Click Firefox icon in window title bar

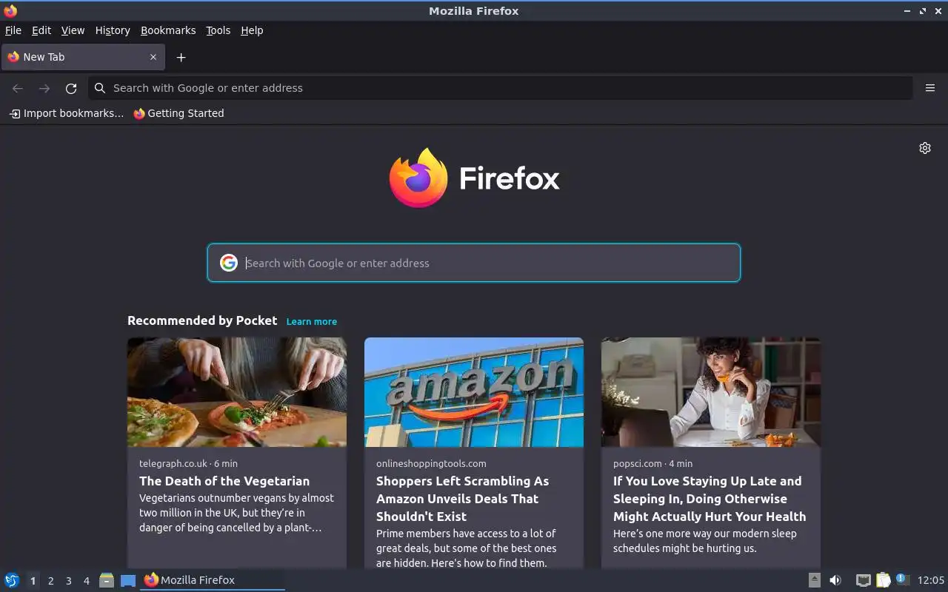coord(10,10)
